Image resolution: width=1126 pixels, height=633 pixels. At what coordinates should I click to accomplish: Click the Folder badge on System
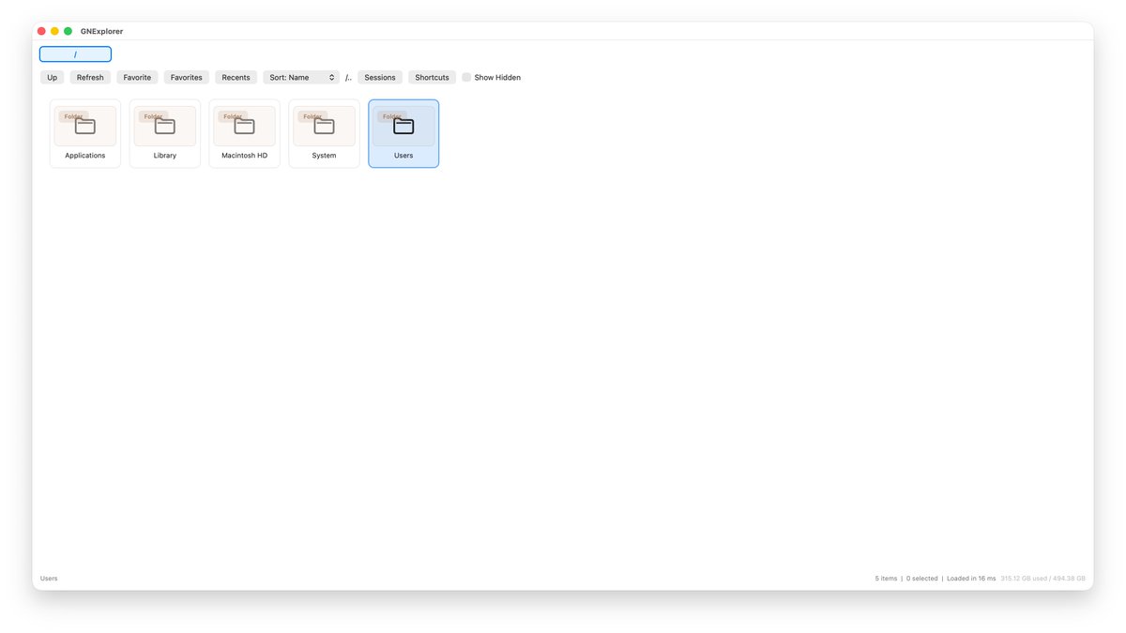[312, 116]
